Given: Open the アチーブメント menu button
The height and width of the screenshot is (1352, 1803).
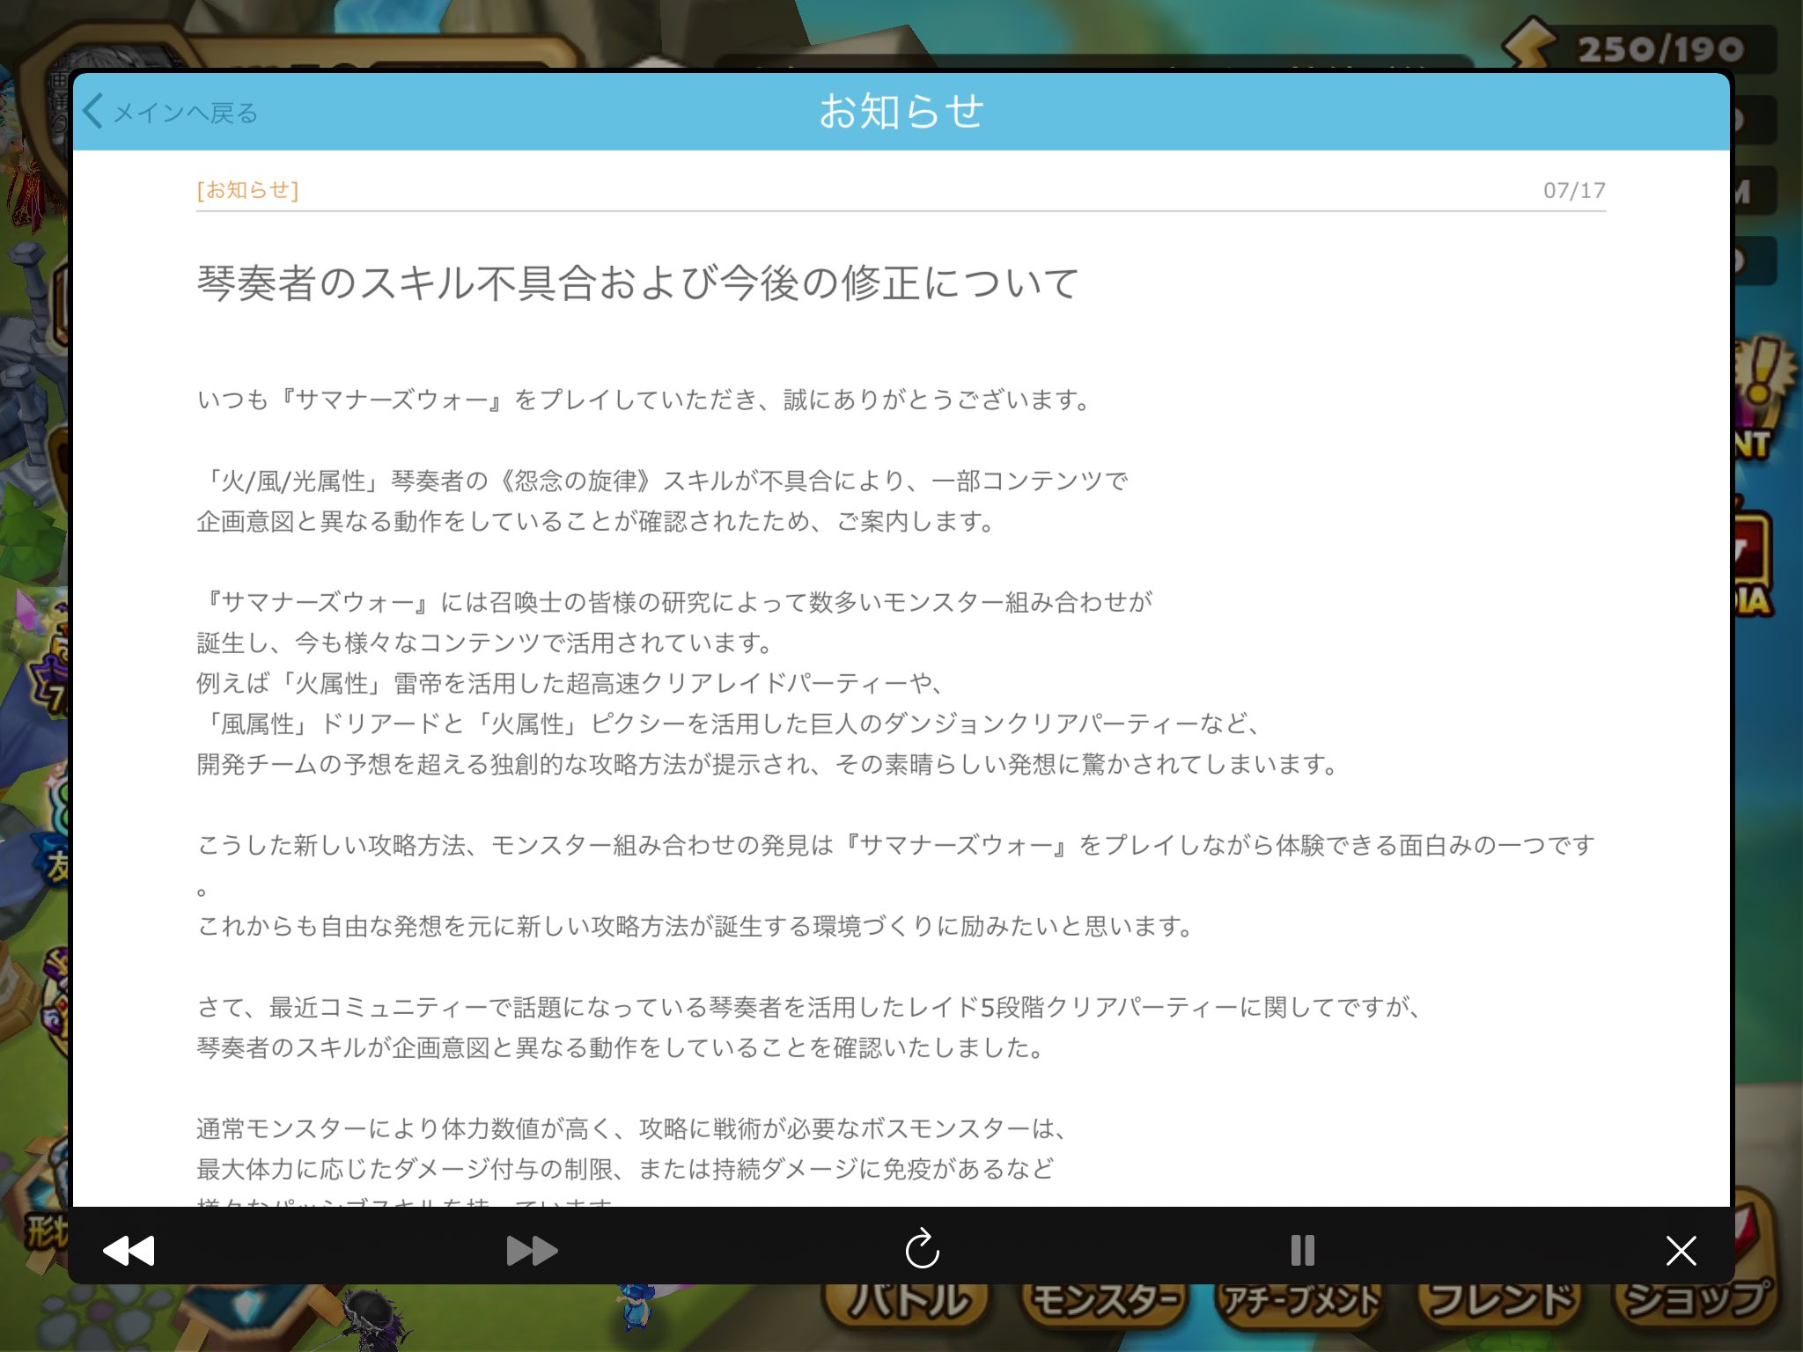Looking at the screenshot, I should pos(1301,1303).
